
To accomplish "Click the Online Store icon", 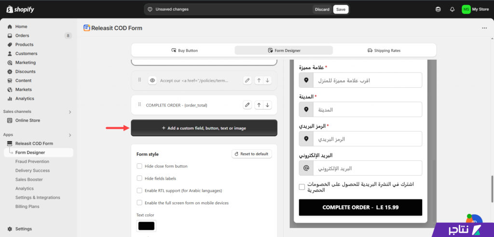I will point(10,120).
